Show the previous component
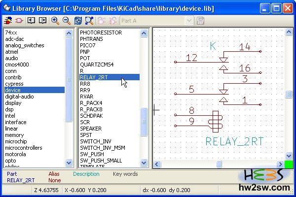This screenshot has width=296, height=197. pos(31,21)
